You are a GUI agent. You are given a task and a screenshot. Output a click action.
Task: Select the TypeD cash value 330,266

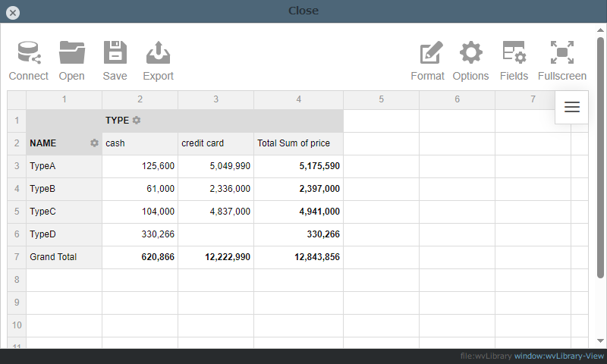[x=140, y=234]
